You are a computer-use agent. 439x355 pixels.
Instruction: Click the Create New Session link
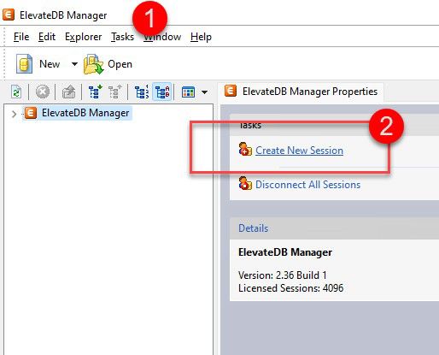[299, 151]
